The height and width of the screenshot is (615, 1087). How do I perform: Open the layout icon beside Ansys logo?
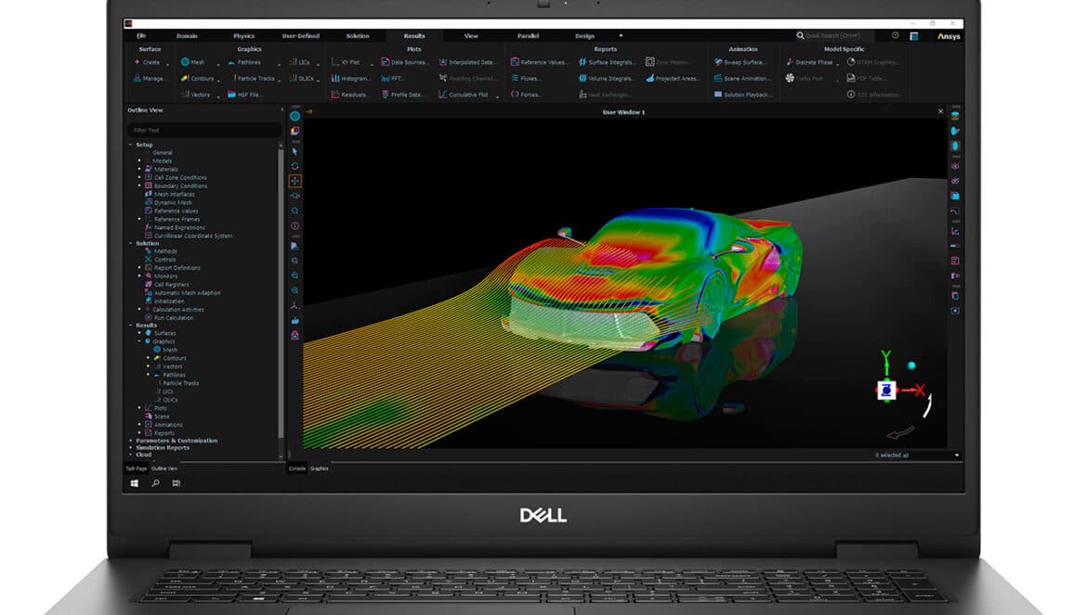point(914,36)
